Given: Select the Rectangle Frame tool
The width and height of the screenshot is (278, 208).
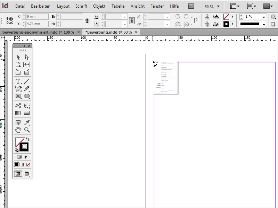Looking at the screenshot, I should pyautogui.click(x=18, y=96).
